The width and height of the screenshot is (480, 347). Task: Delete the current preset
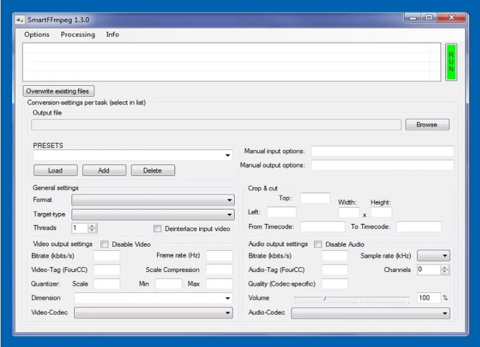pos(152,170)
